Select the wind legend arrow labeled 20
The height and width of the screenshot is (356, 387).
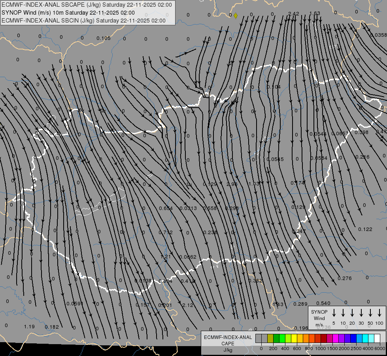352,313
